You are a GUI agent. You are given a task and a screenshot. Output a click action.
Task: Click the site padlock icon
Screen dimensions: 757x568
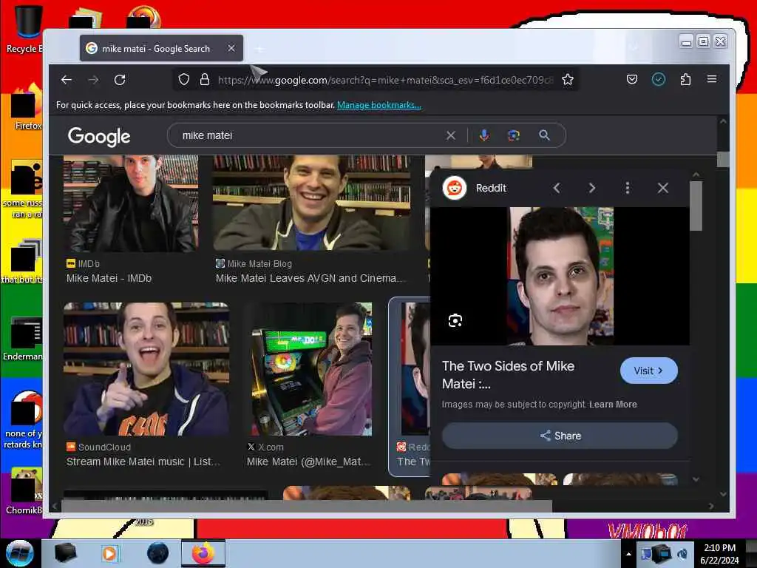pos(205,79)
